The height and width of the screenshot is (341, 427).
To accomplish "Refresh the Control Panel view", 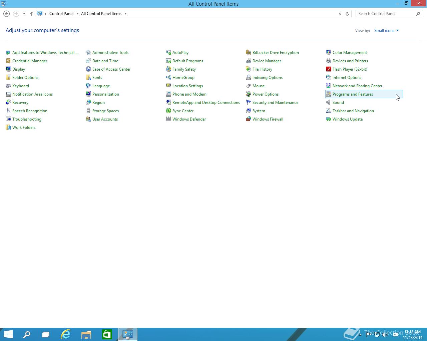I will (347, 14).
